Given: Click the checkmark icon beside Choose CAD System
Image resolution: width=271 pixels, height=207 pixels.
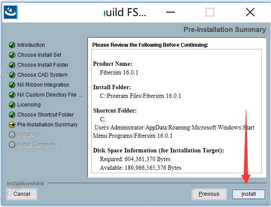Looking at the screenshot, I should point(12,75).
